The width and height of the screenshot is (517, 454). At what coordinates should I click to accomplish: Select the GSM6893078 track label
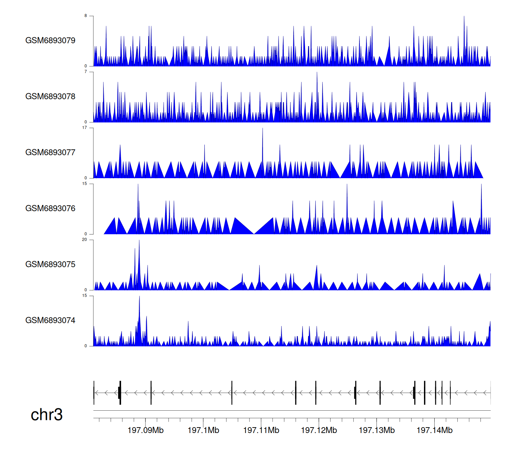(50, 97)
